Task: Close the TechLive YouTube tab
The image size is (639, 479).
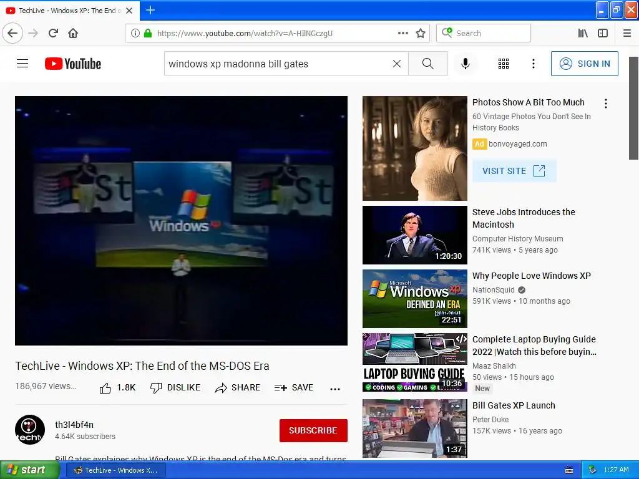Action: [x=129, y=11]
